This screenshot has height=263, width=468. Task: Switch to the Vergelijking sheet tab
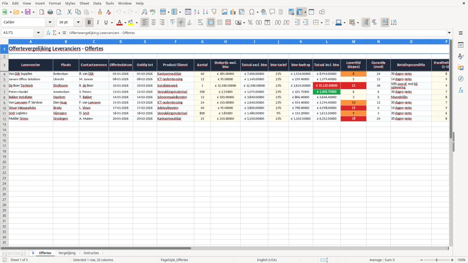coord(67,253)
